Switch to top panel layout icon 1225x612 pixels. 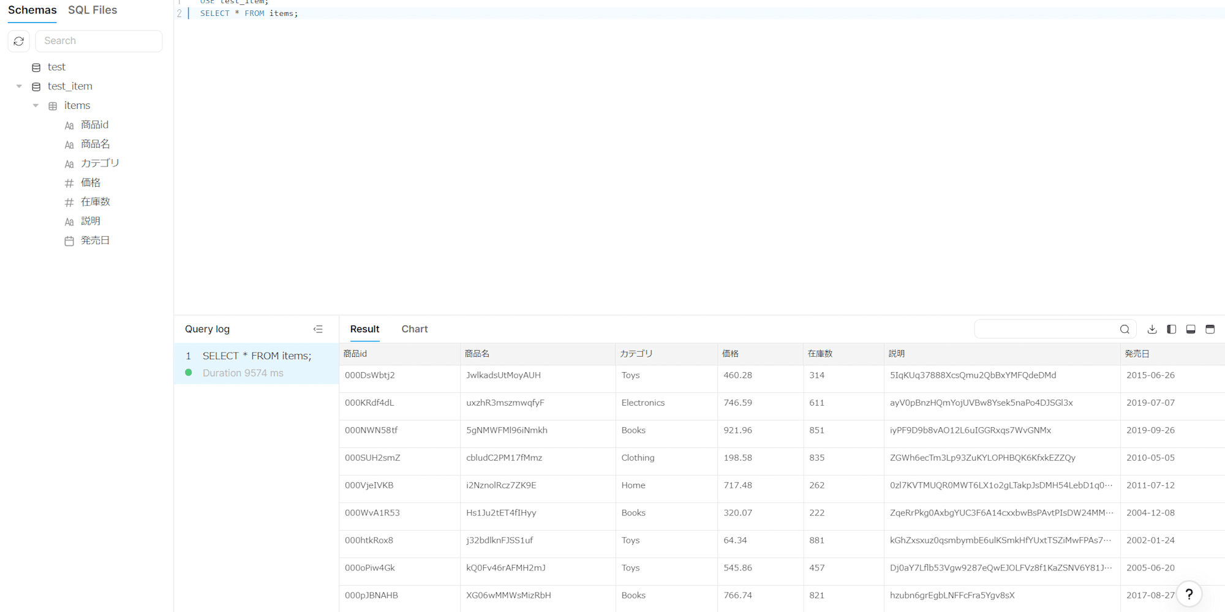[1210, 329]
